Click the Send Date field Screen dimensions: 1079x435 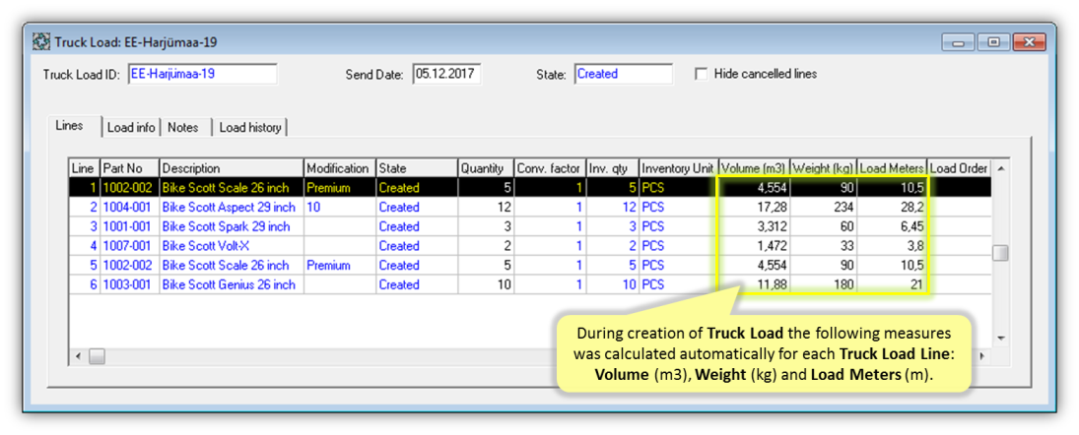[x=446, y=74]
